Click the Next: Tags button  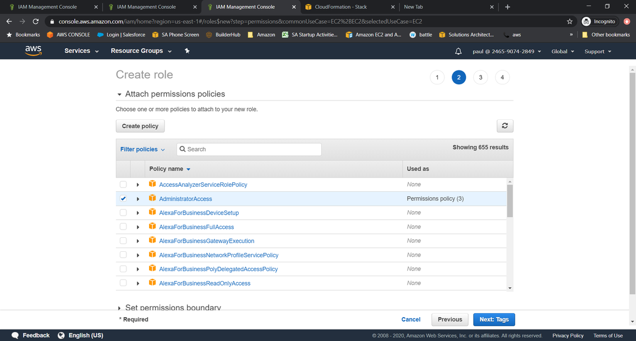[494, 319]
